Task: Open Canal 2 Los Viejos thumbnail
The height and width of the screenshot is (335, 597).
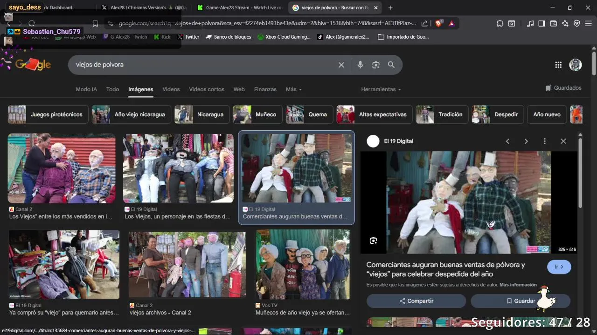Action: (62, 168)
